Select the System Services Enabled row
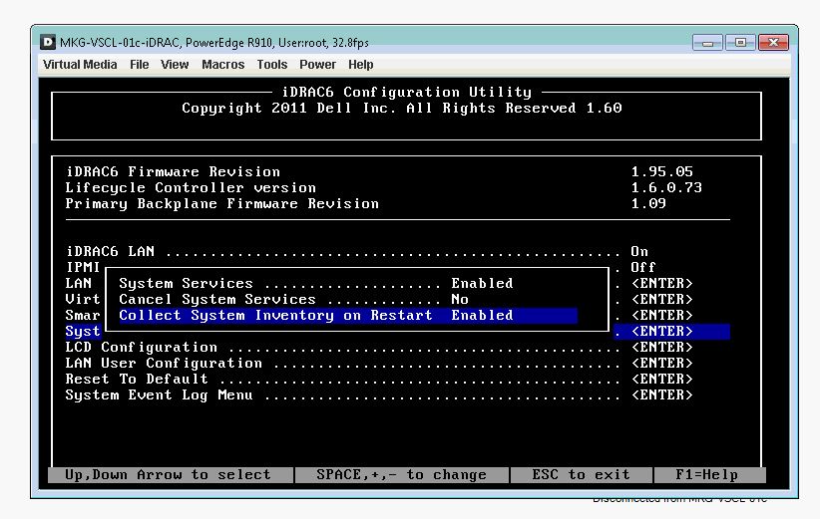 coord(316,284)
